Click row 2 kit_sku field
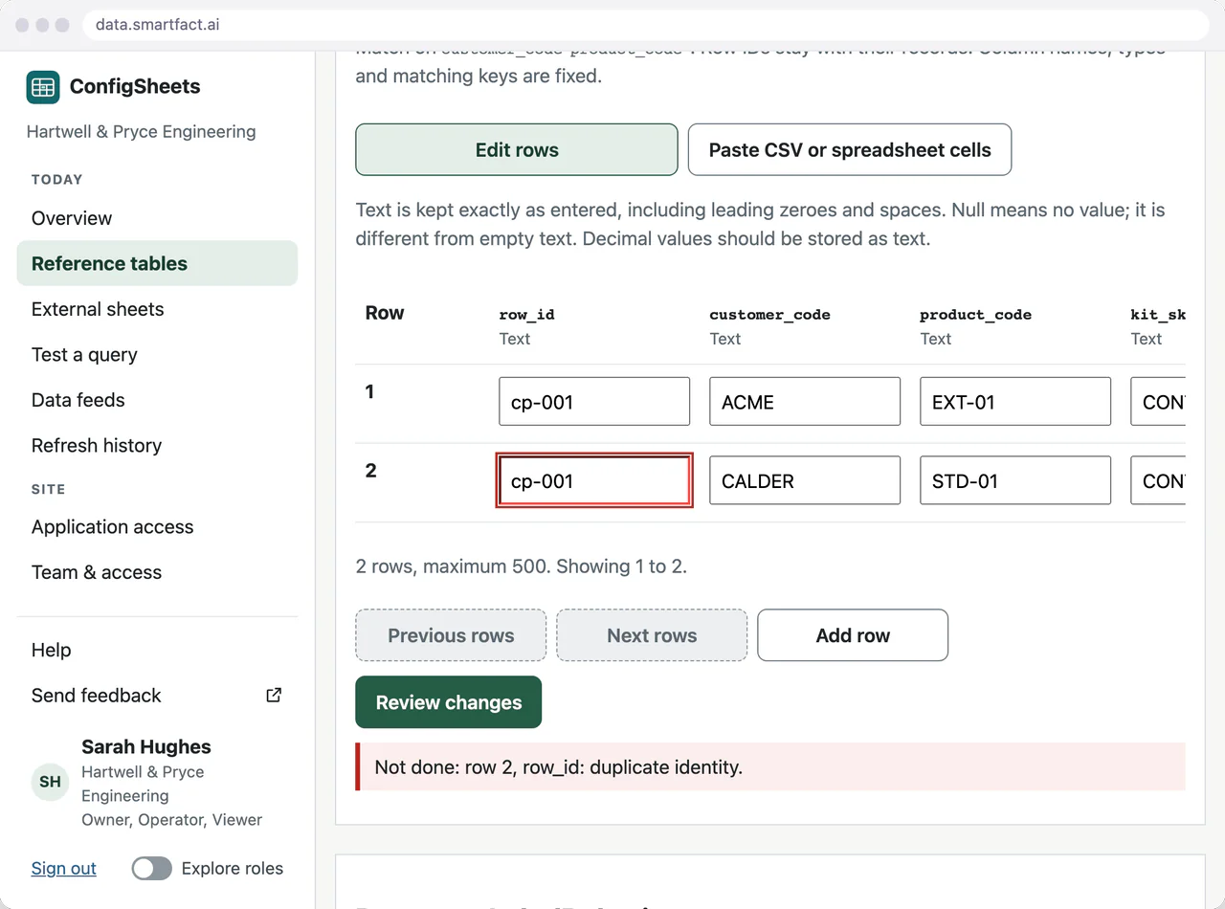 (1158, 480)
